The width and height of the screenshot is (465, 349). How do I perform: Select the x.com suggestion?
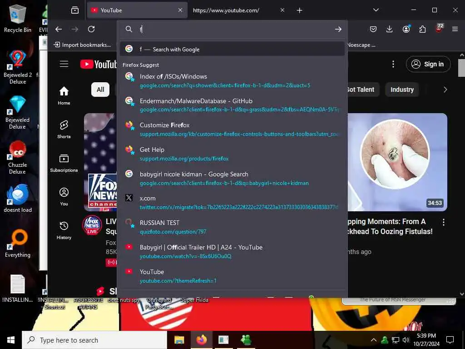click(232, 203)
